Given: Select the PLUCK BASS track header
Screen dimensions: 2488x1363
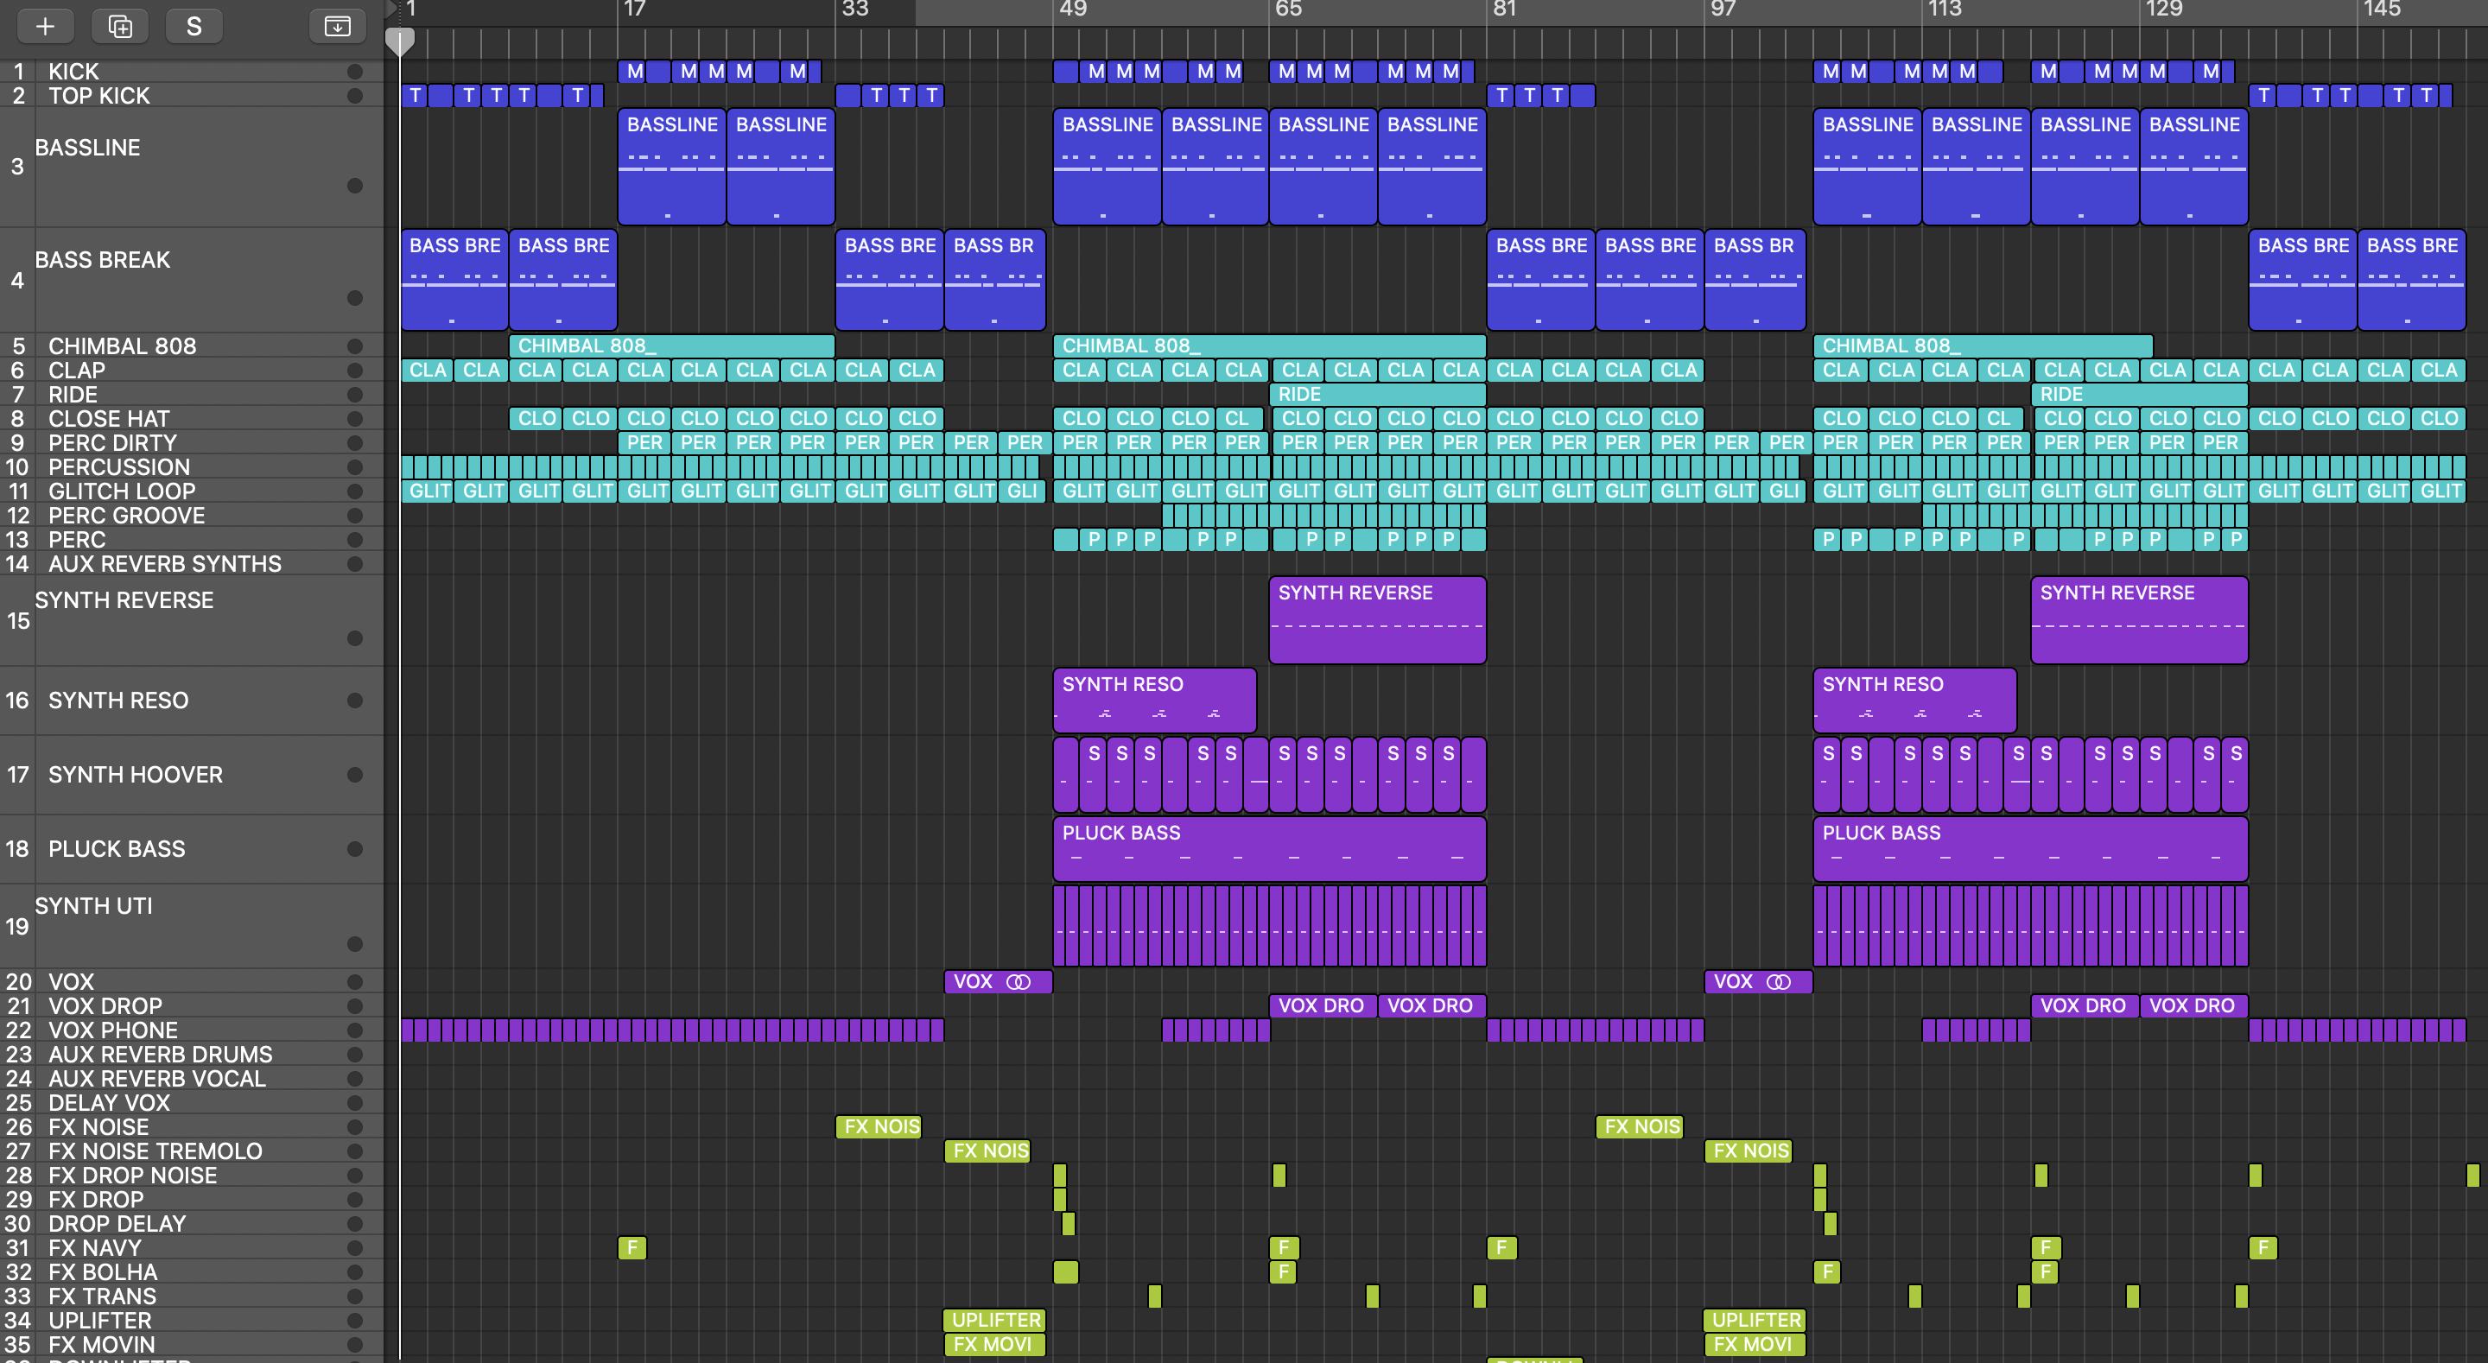Looking at the screenshot, I should [116, 849].
